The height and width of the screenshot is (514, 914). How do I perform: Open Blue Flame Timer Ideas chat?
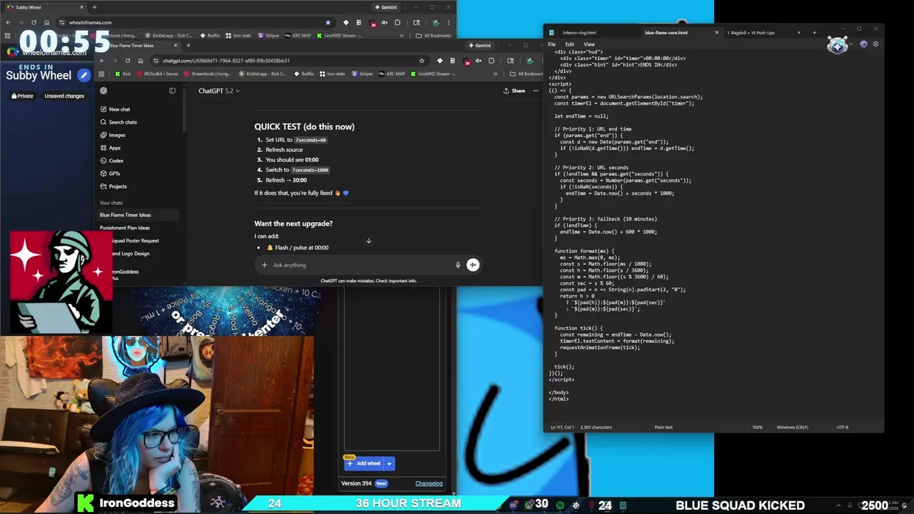pos(125,215)
